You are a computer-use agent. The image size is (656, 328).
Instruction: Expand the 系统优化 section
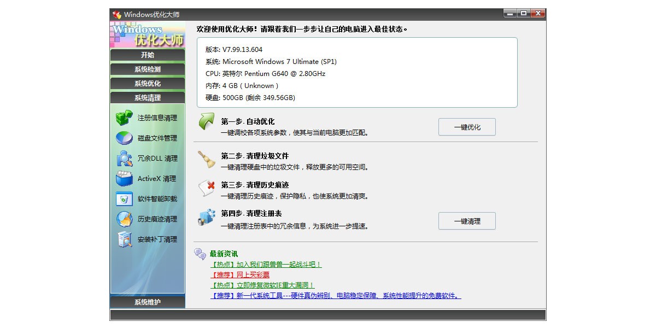click(x=148, y=84)
